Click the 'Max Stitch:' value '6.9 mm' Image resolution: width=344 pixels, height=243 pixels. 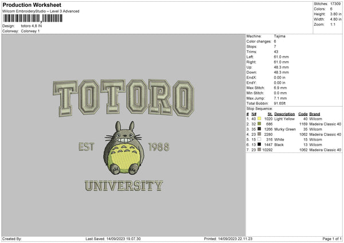pyautogui.click(x=280, y=88)
